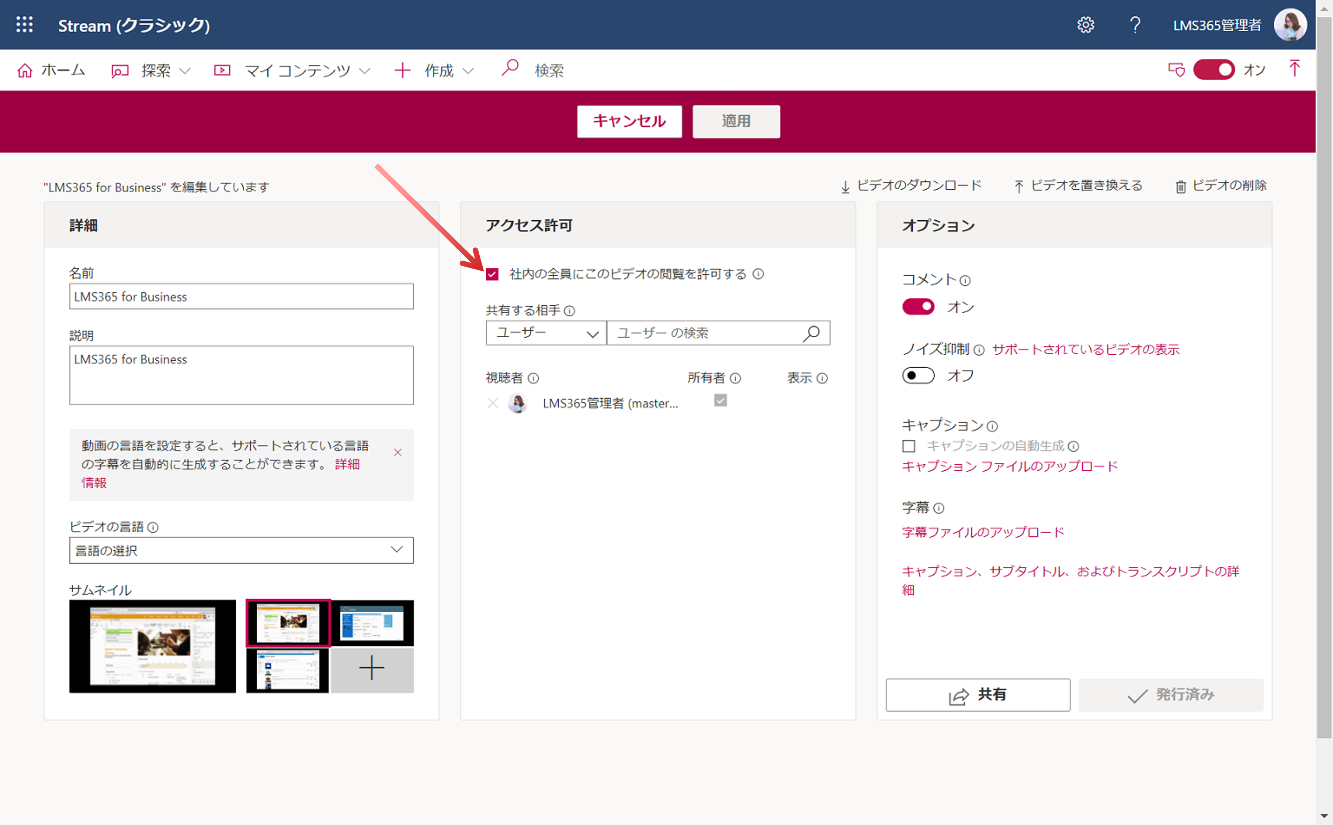The image size is (1333, 825).
Task: Click Stream (クラシック) title
Action: click(x=134, y=25)
